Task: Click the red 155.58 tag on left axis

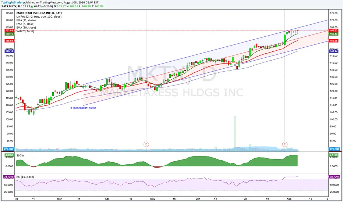Action: pos(9,41)
